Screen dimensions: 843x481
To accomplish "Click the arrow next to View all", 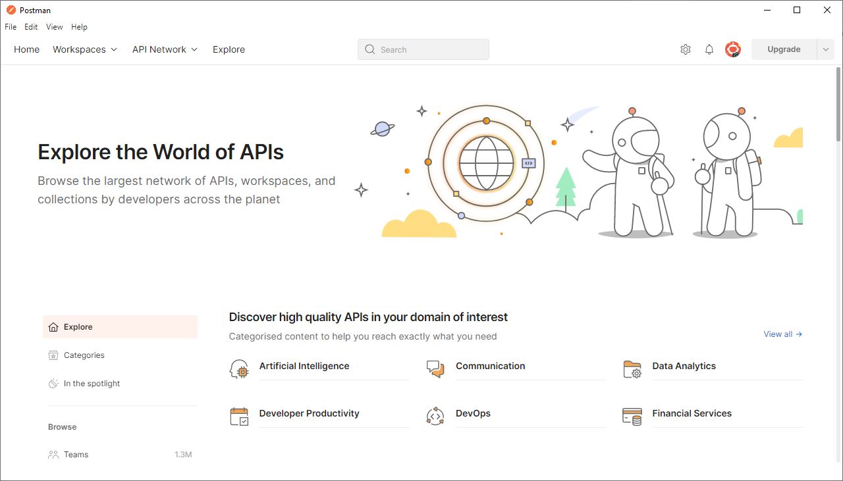I will coord(799,334).
